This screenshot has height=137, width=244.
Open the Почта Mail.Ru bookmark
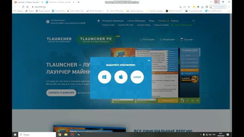click(58, 11)
